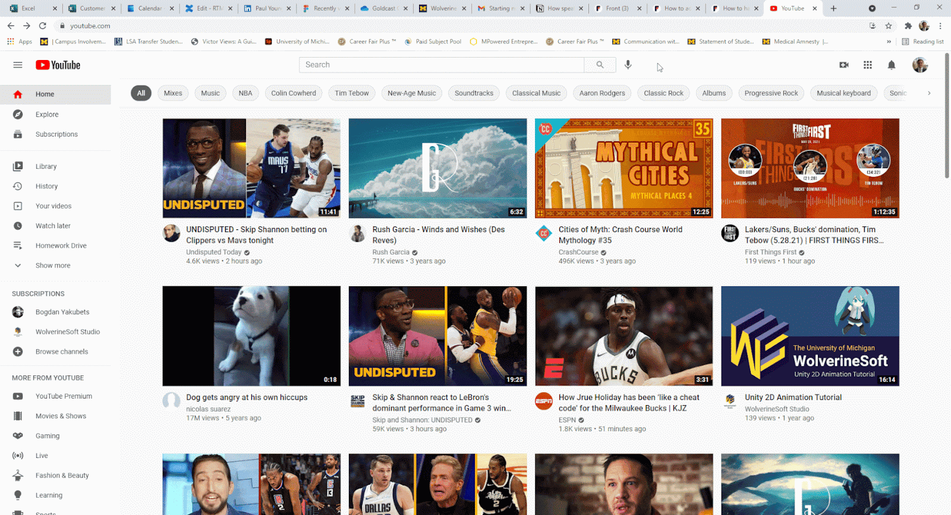Screen dimensions: 951x515
Task: Open the account avatar menu
Action: (x=920, y=65)
